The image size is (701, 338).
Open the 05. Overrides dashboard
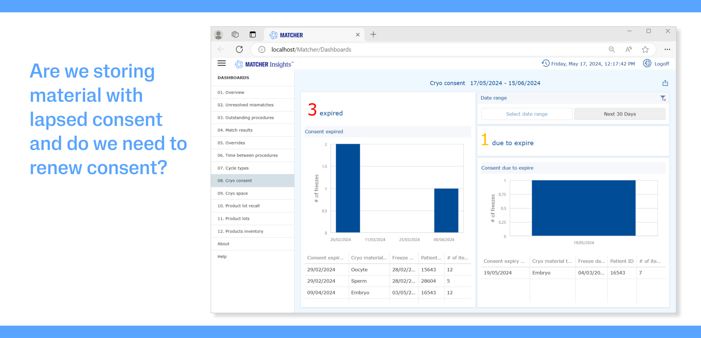253,143
